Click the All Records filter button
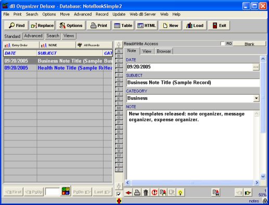 click(94, 45)
